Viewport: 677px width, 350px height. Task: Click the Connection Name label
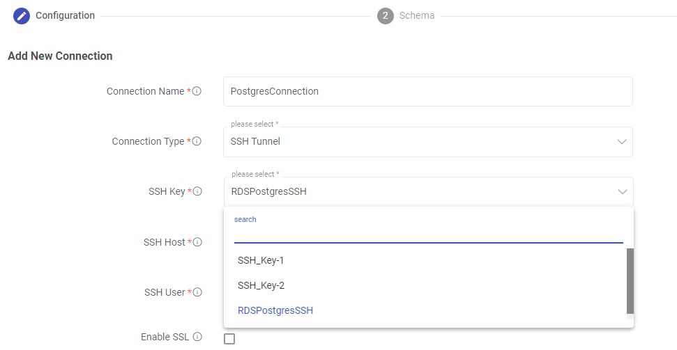click(146, 91)
